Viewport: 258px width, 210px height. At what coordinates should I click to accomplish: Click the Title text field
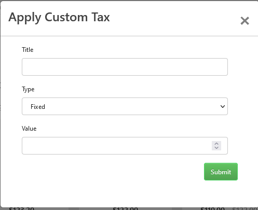[x=125, y=67]
